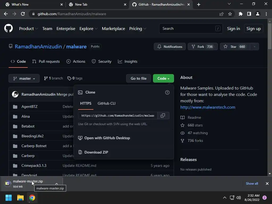Click the Go to file button
This screenshot has width=272, height=204.
138,78
